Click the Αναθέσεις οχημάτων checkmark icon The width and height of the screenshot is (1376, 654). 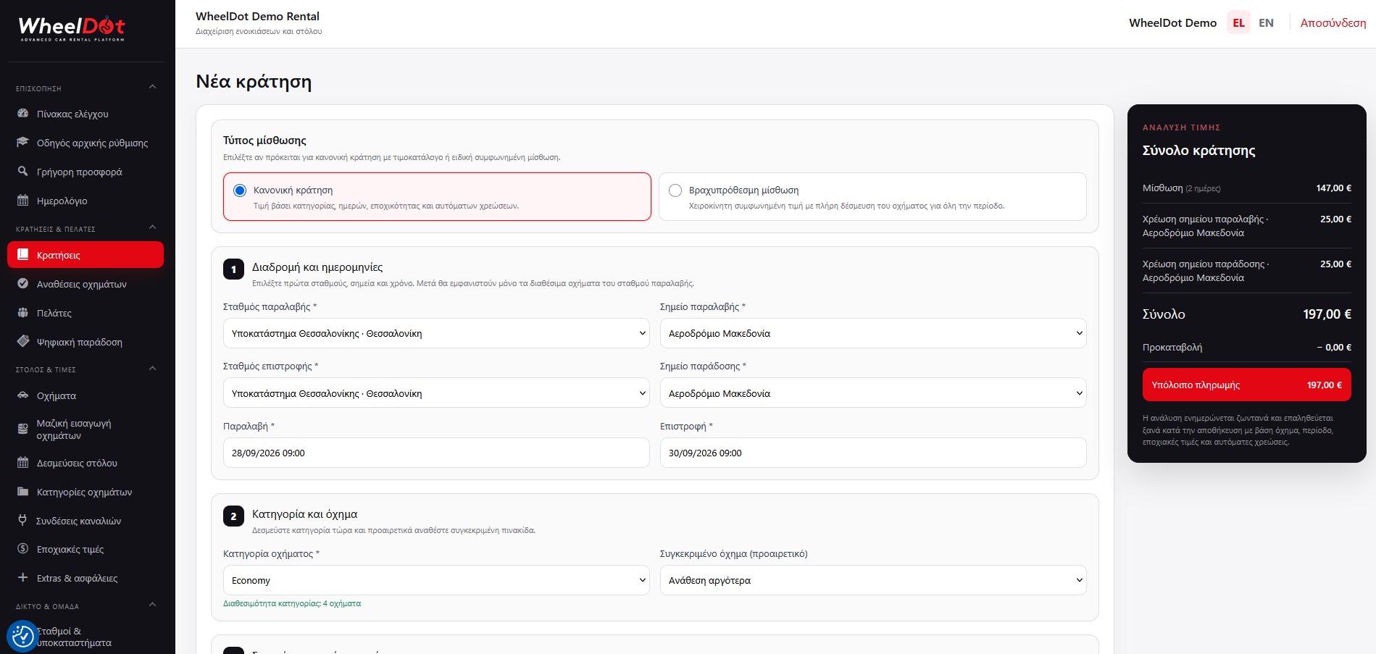pyautogui.click(x=22, y=284)
